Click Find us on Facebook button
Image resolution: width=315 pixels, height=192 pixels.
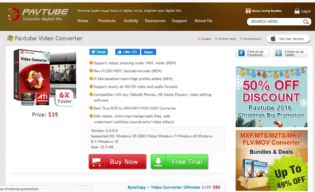(x=253, y=53)
